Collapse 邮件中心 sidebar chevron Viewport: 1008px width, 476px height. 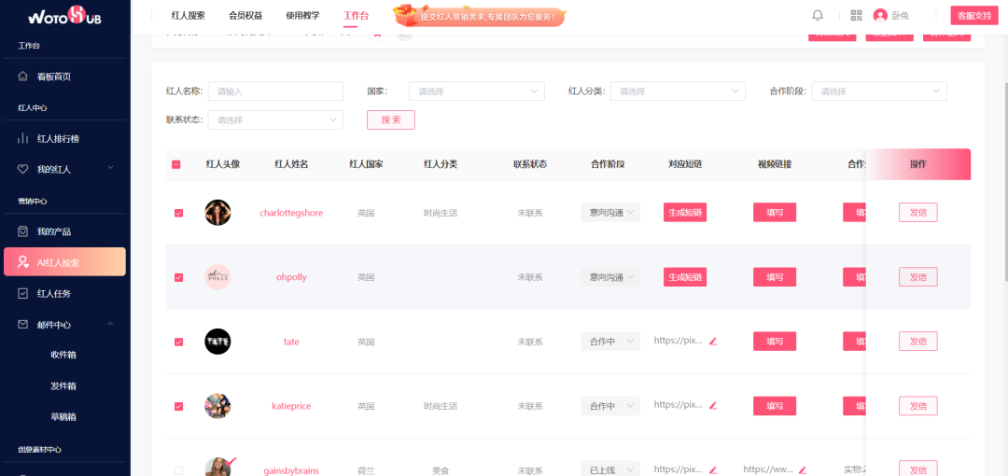[x=110, y=324]
